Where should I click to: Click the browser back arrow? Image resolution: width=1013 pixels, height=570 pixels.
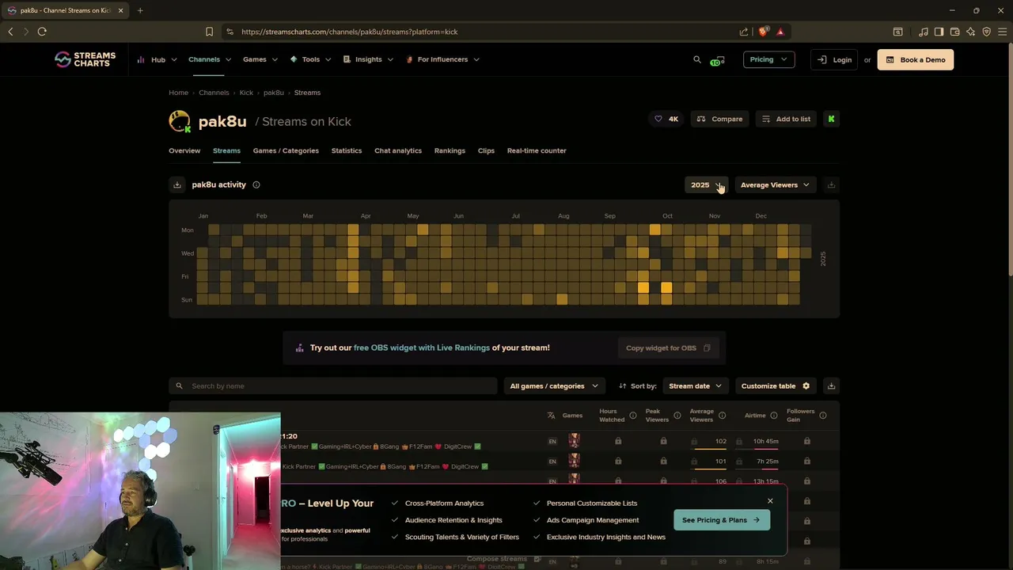[x=10, y=32]
